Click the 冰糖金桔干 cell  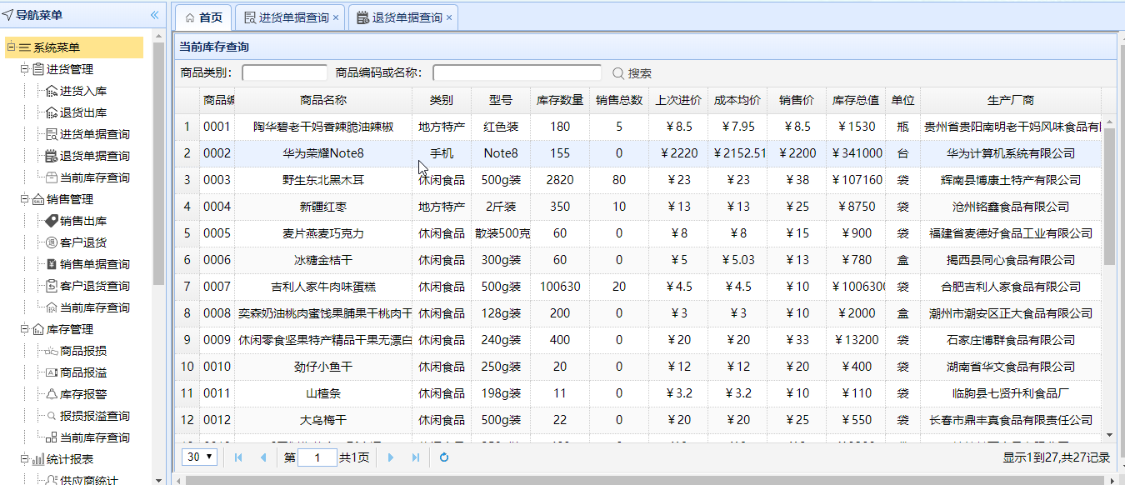click(323, 260)
